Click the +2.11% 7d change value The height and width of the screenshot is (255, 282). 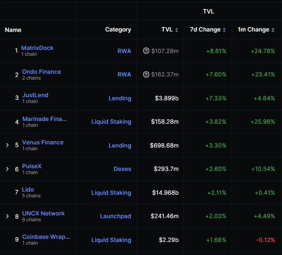217,192
